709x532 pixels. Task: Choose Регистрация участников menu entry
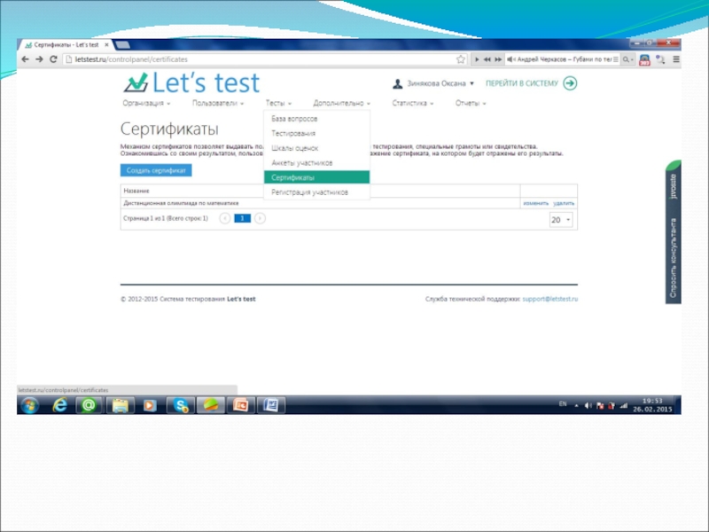coord(316,192)
